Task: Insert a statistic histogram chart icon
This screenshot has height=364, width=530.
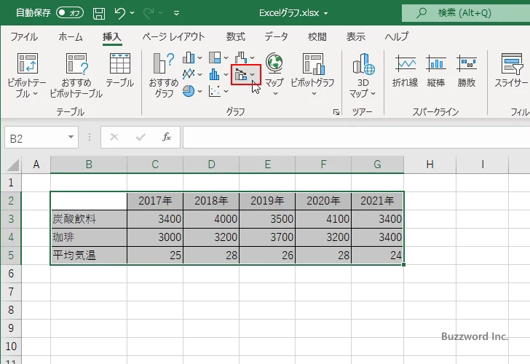Action: coord(214,74)
